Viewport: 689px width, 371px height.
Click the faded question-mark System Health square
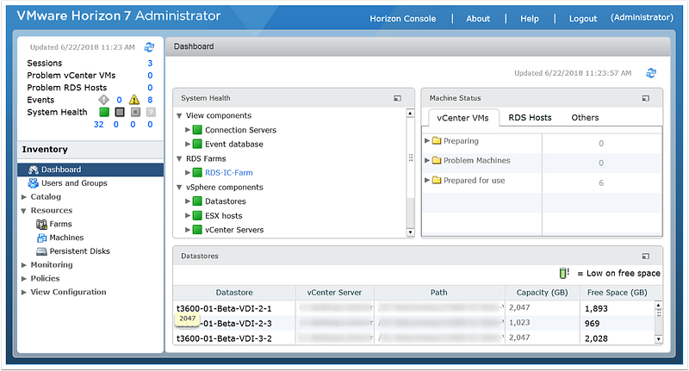click(151, 112)
